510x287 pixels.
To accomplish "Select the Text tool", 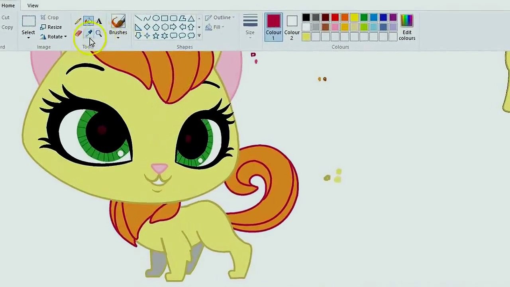I will (x=99, y=21).
